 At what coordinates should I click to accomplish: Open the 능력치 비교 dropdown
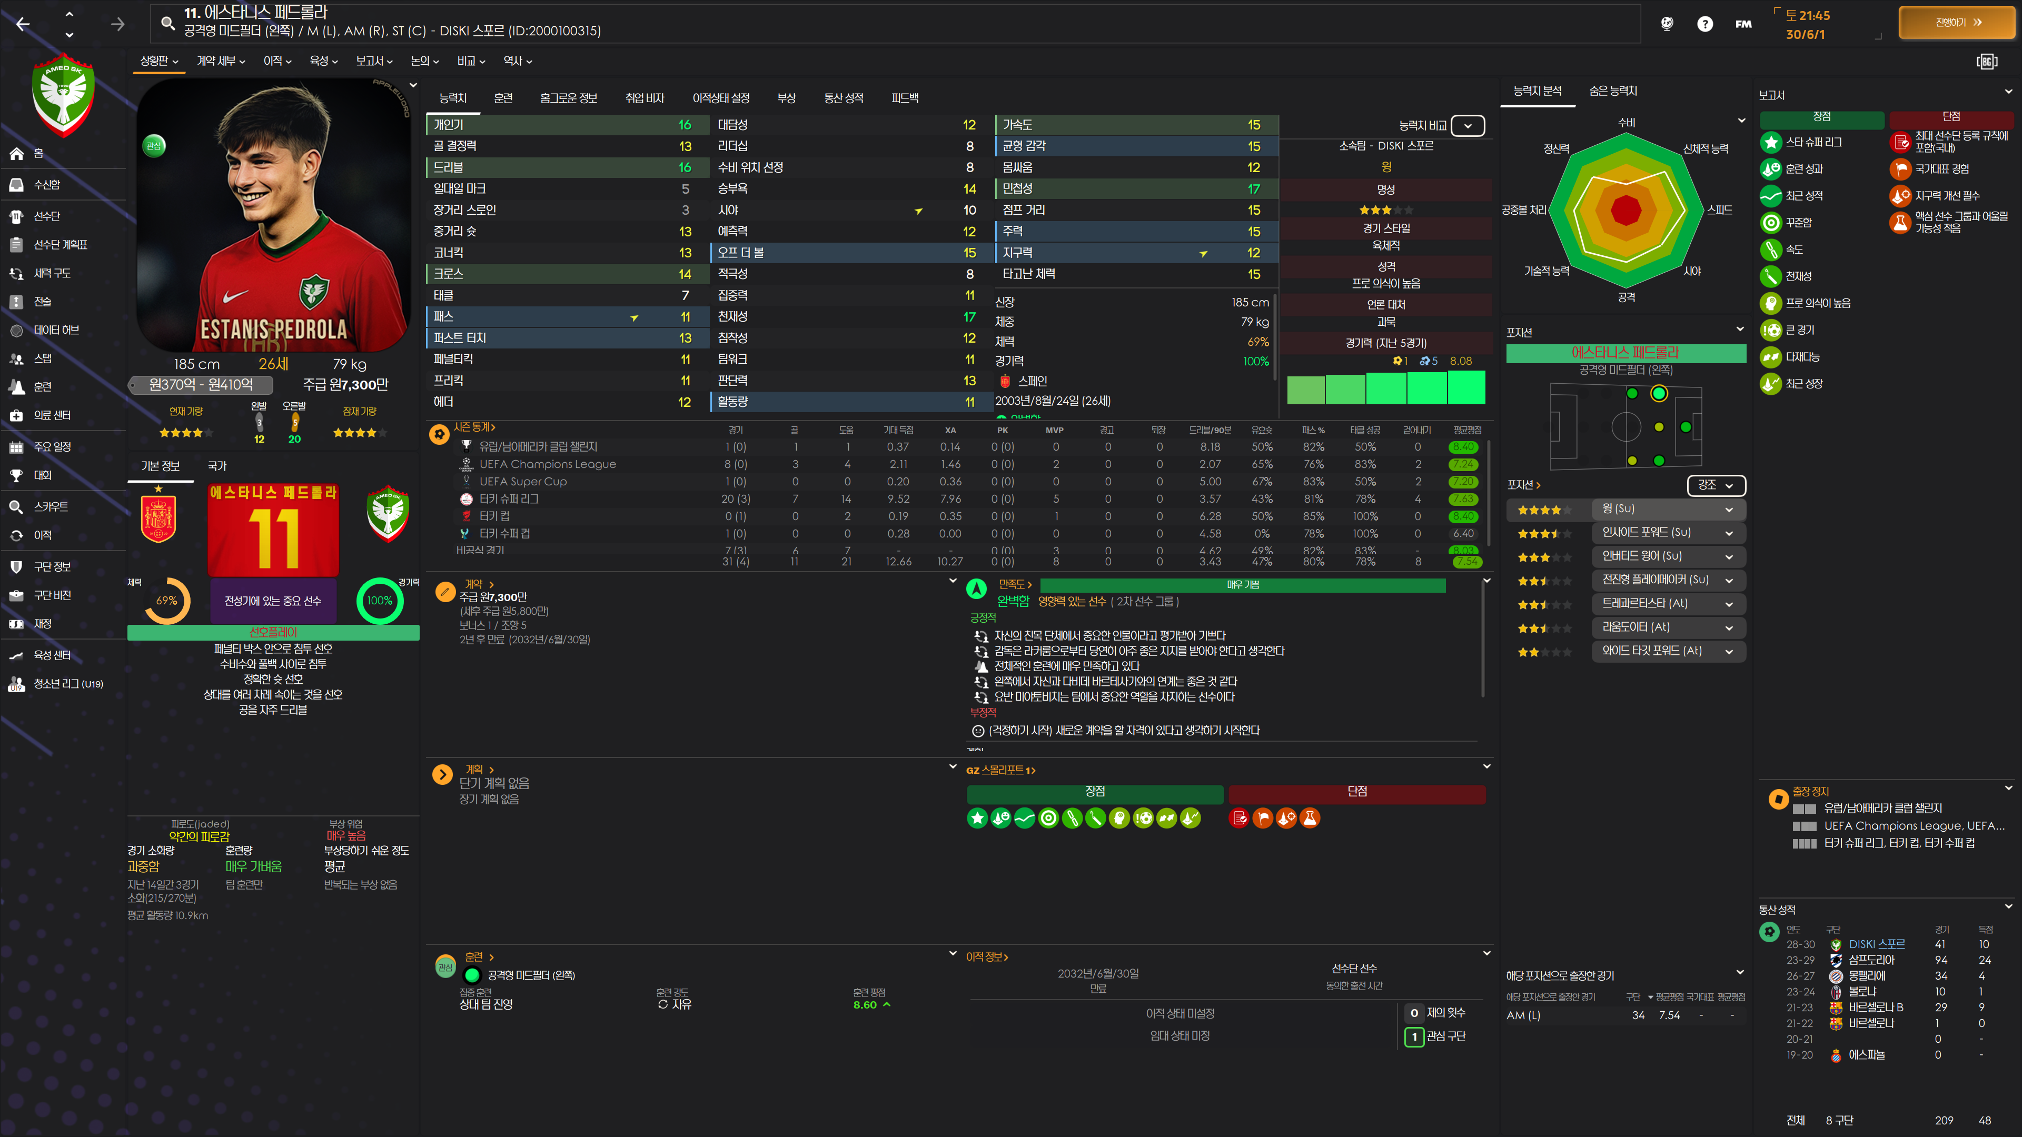click(1467, 126)
